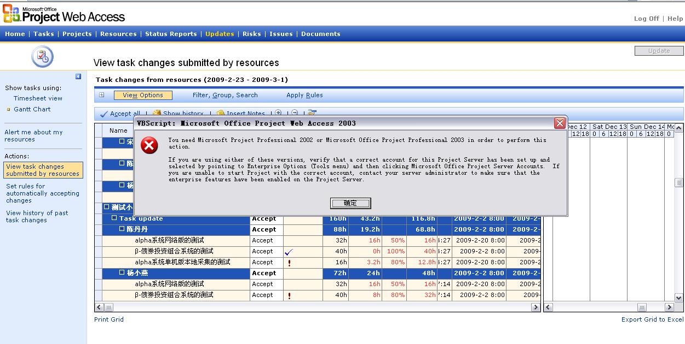Open the Documents tab
This screenshot has width=685, height=344.
pos(321,34)
